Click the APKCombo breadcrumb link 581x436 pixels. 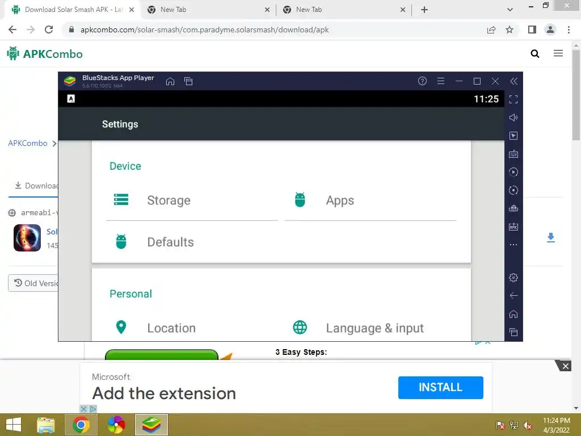(28, 143)
